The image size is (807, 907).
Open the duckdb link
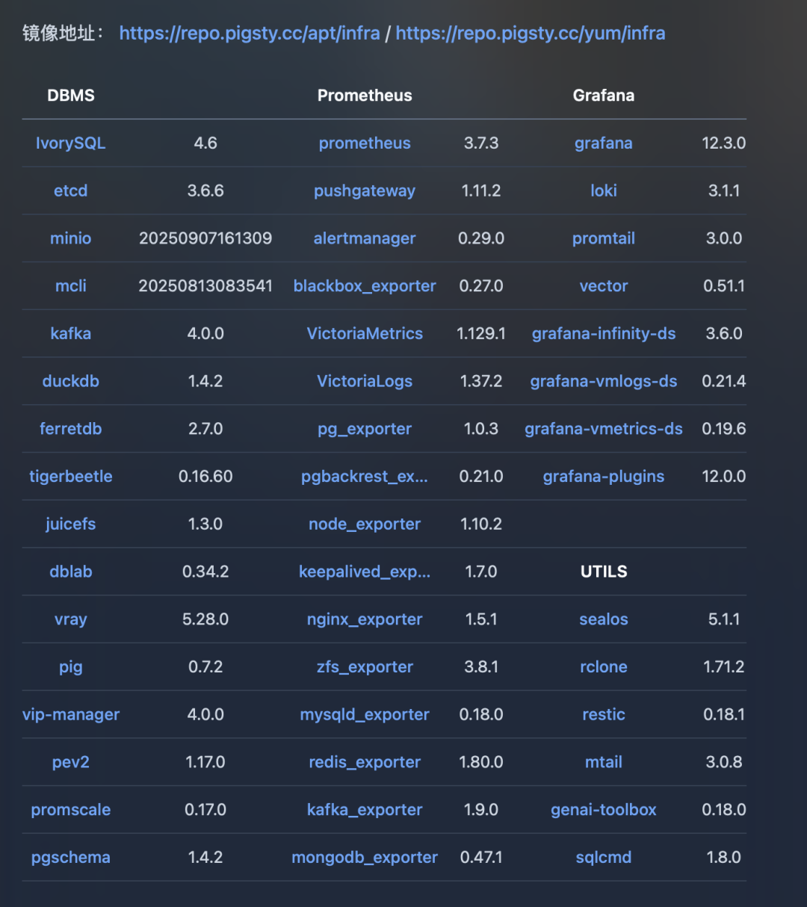(71, 381)
